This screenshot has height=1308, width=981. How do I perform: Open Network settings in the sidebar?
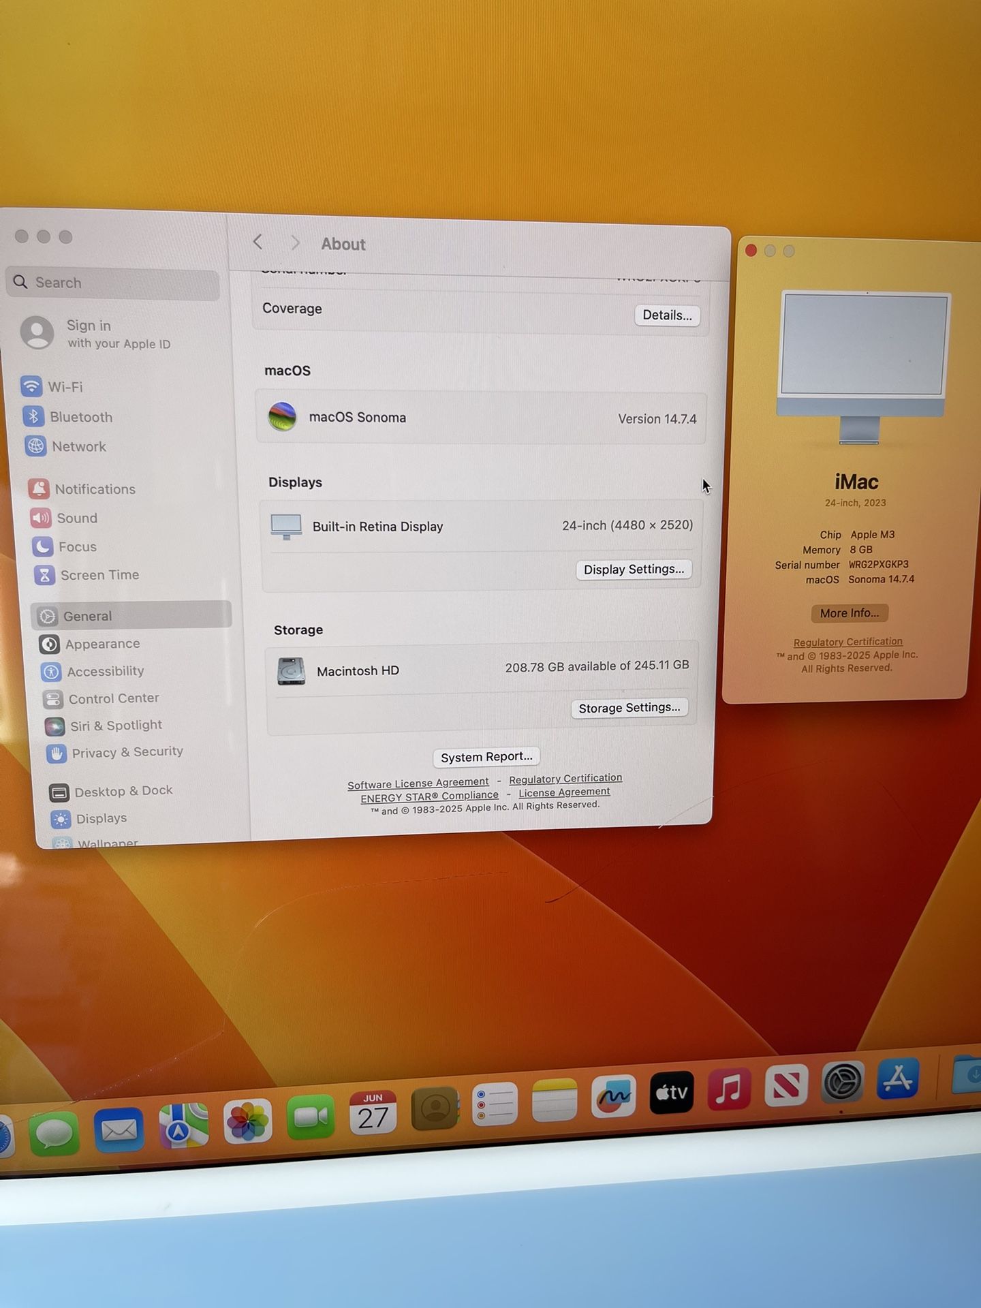click(x=66, y=446)
